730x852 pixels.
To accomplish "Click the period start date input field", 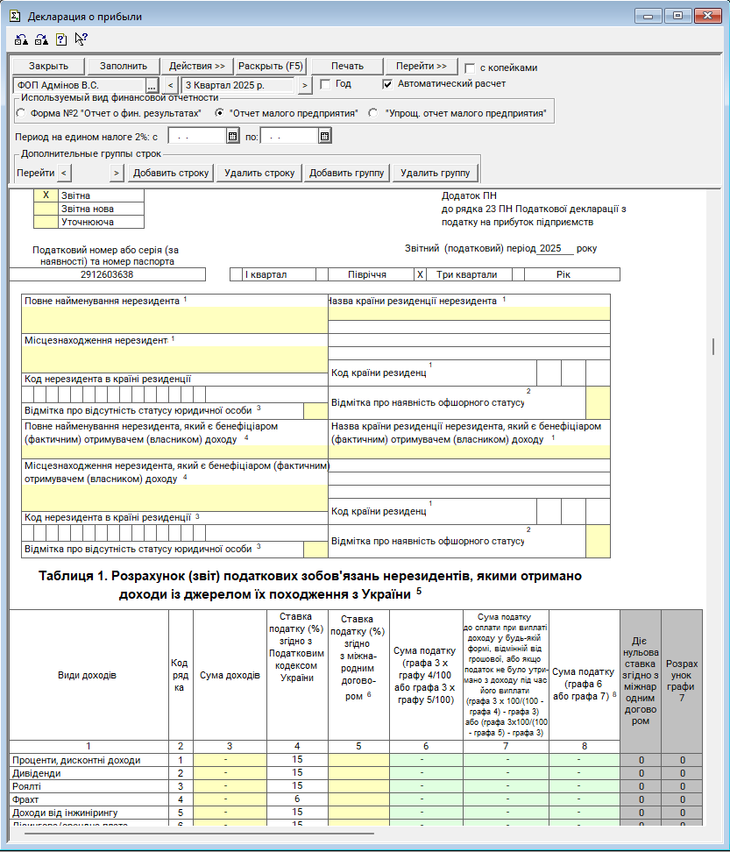I will tap(196, 136).
